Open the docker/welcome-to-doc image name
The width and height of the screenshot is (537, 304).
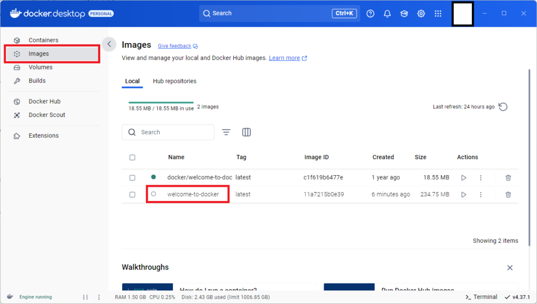point(199,177)
